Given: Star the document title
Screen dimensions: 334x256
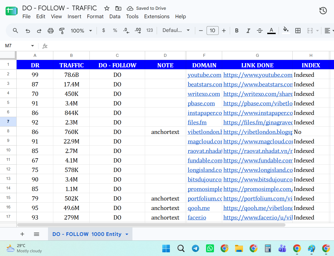Looking at the screenshot, I should [x=107, y=8].
